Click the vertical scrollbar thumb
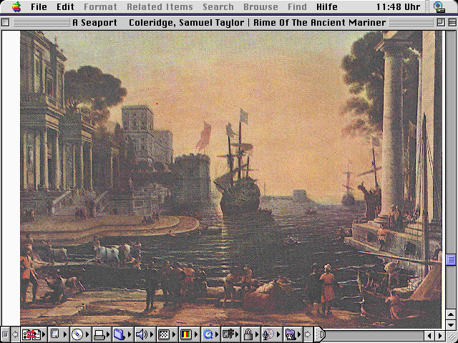 click(451, 259)
